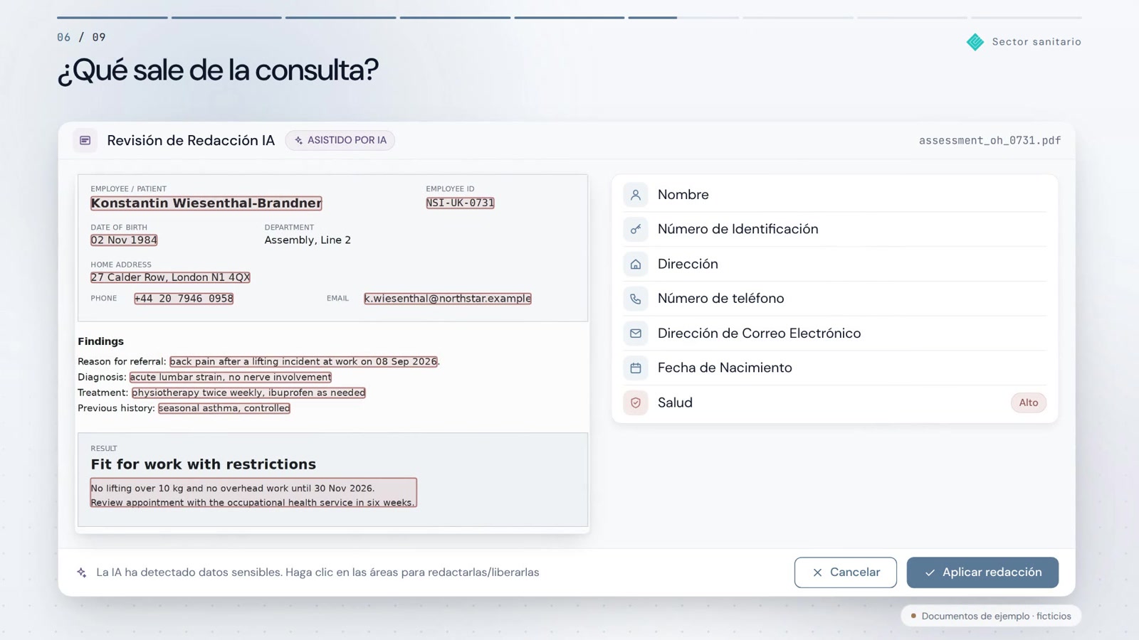The height and width of the screenshot is (640, 1139).
Task: Click the 06 / 09 step counter
Action: (x=81, y=37)
